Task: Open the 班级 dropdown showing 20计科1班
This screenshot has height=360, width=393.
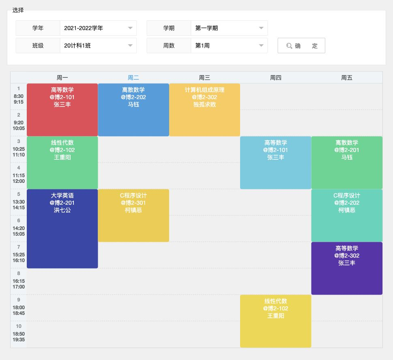Action: (x=98, y=46)
